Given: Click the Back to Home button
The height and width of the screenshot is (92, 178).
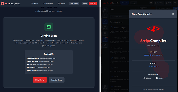Looking at the screenshot, I should pos(57,80).
